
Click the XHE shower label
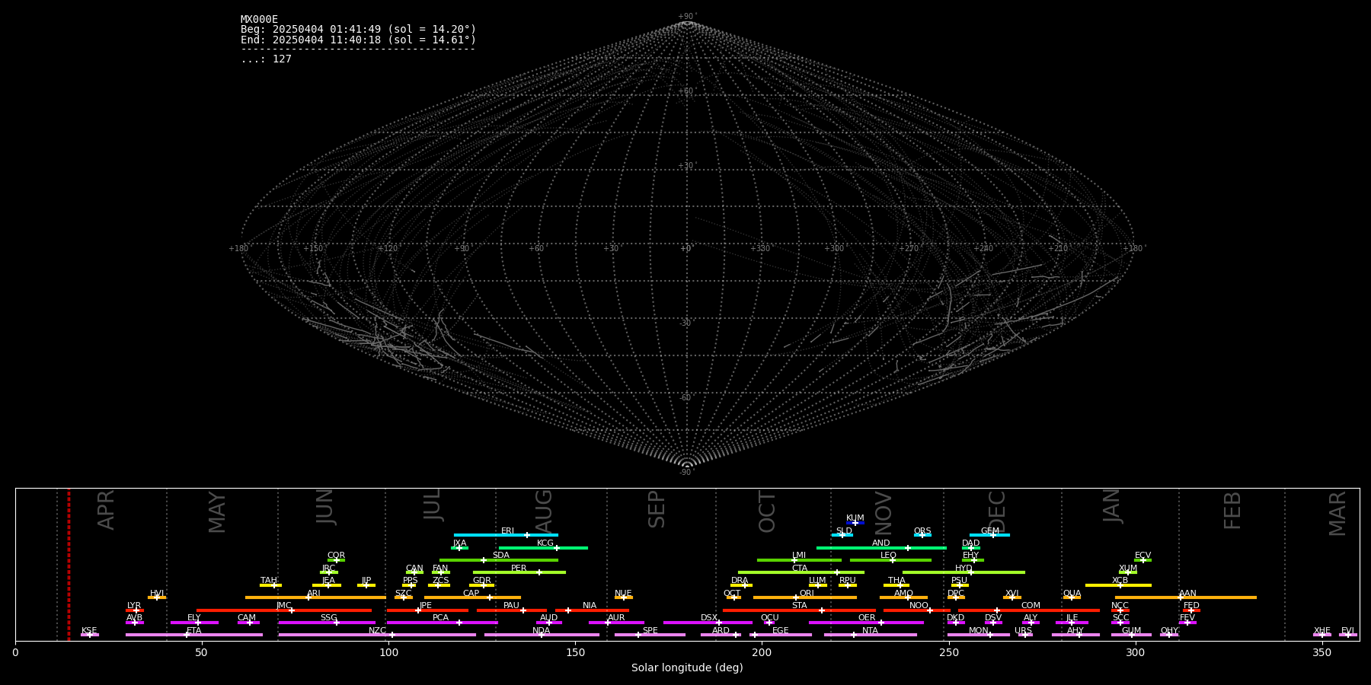(x=1321, y=631)
